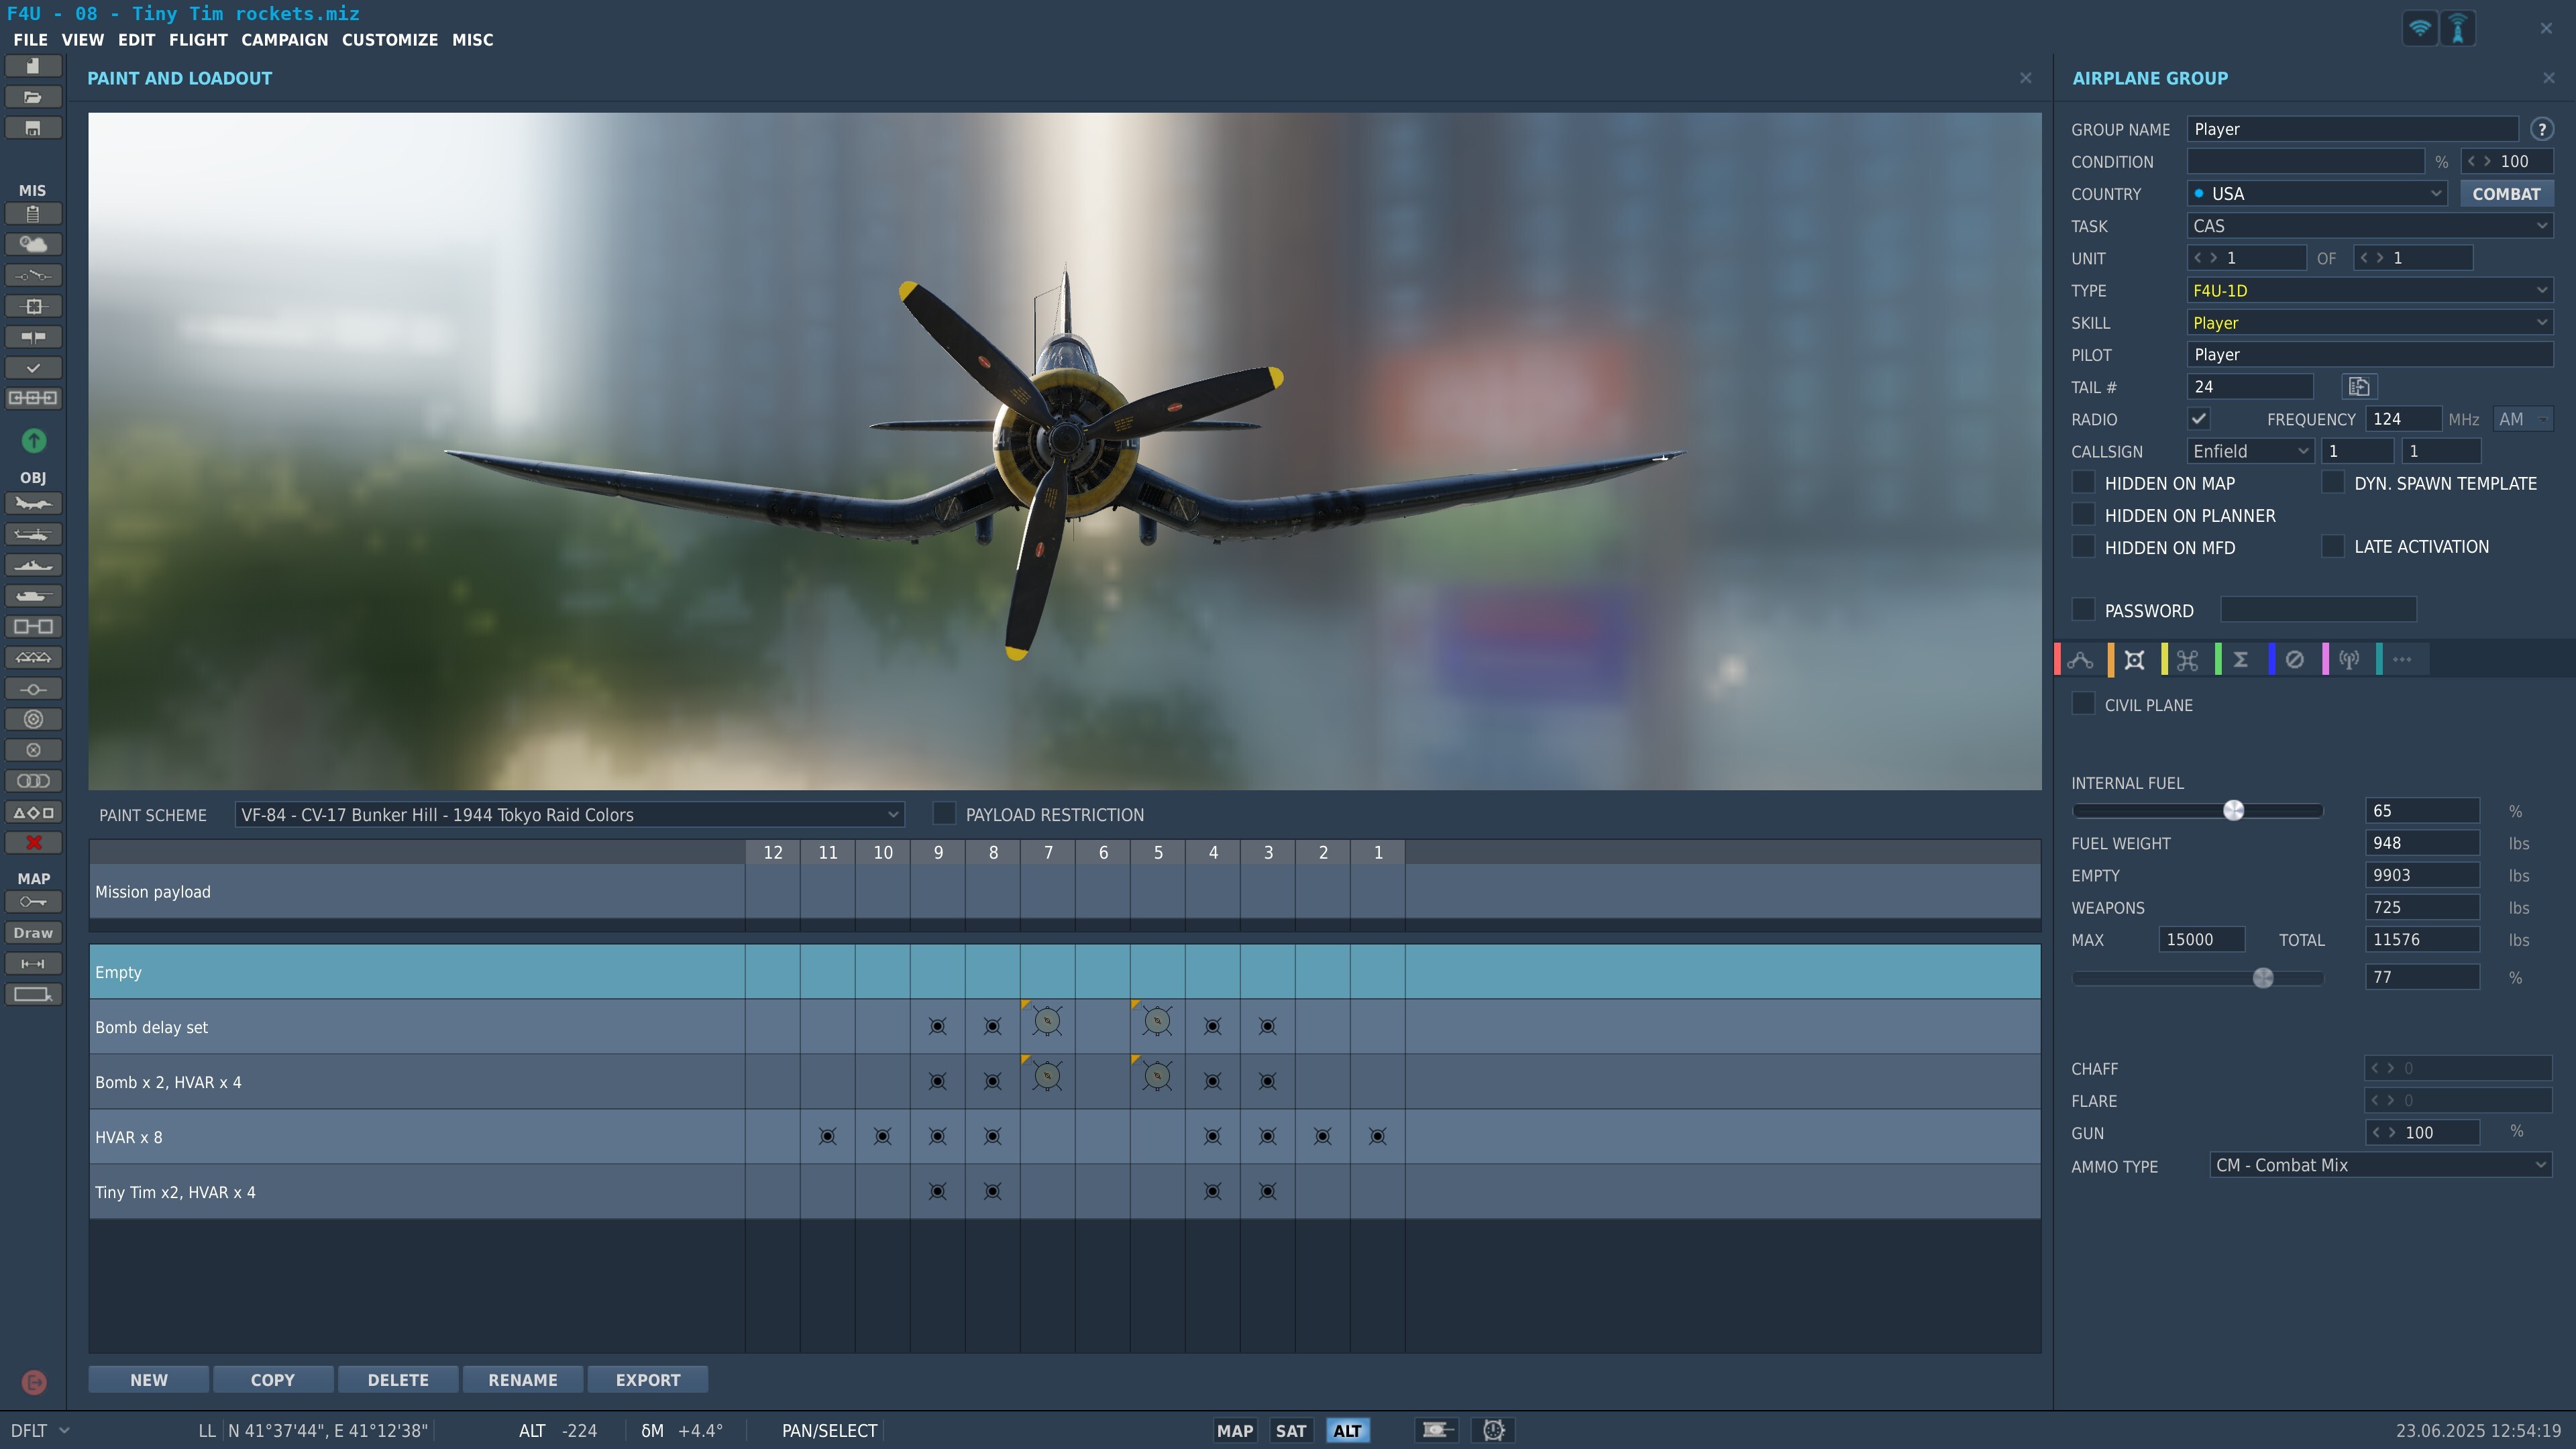Select the place ship group icon
The width and height of the screenshot is (2576, 1449).
pyautogui.click(x=33, y=565)
